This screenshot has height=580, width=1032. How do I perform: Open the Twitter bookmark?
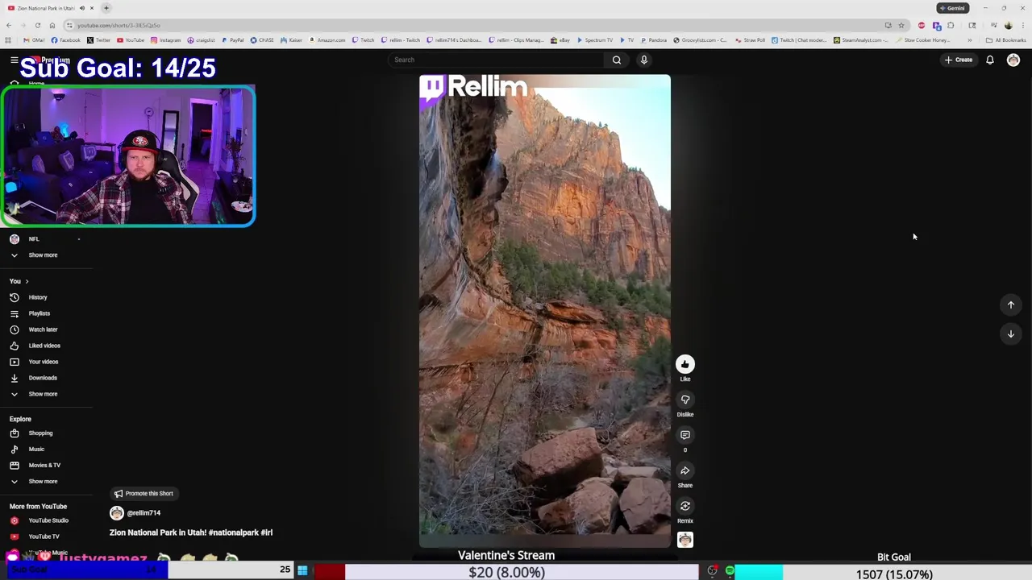(x=98, y=40)
